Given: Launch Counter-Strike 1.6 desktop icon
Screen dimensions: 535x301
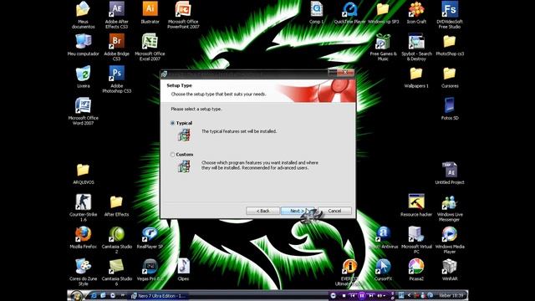Looking at the screenshot, I should click(x=84, y=207).
